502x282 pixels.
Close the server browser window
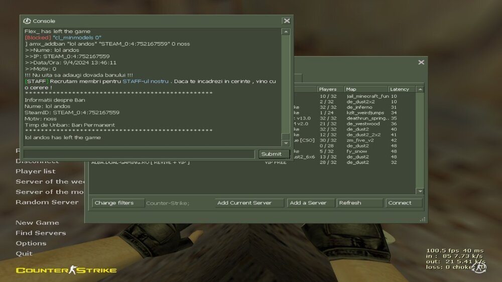(x=421, y=62)
